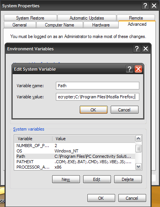Confirm Edit System Variable with OK
This screenshot has width=160, height=207.
pyautogui.click(x=93, y=110)
